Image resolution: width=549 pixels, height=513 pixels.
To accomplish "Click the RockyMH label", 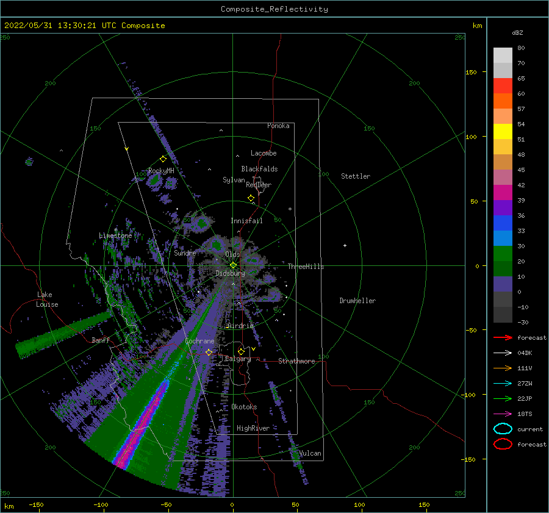I will pos(161,171).
